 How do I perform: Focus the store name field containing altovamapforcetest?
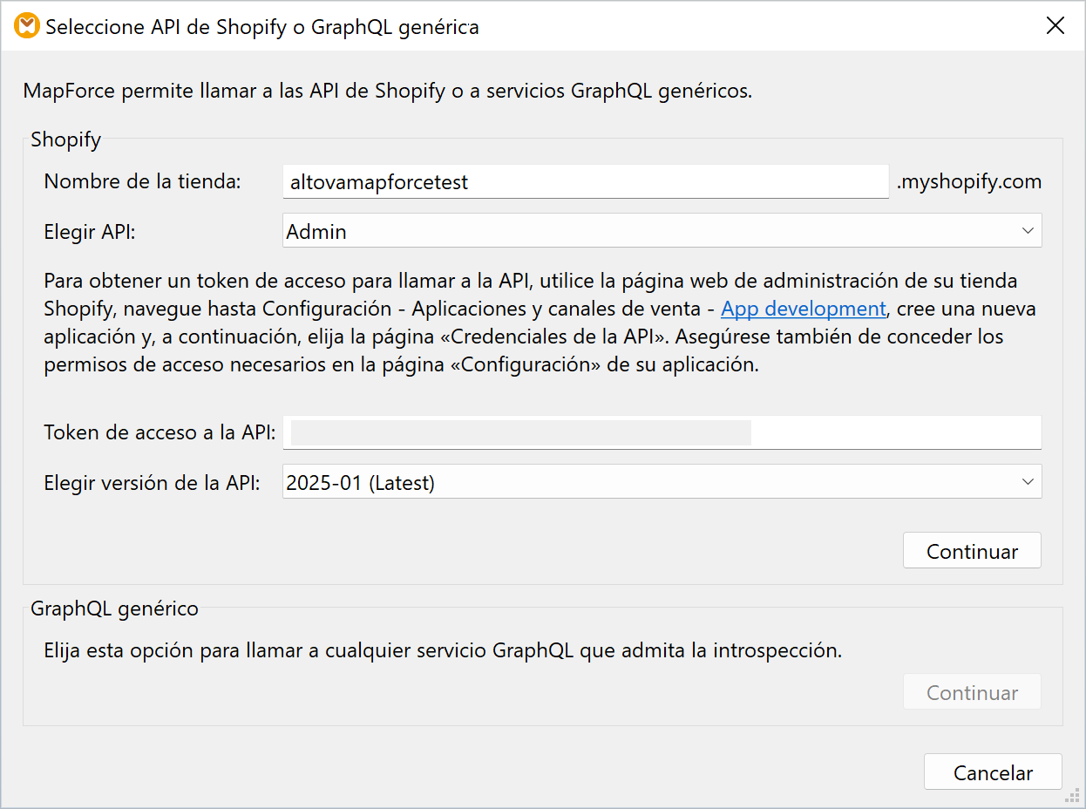(584, 182)
